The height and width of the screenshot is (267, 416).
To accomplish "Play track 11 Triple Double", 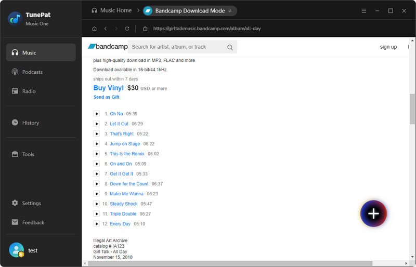I will (x=96, y=213).
